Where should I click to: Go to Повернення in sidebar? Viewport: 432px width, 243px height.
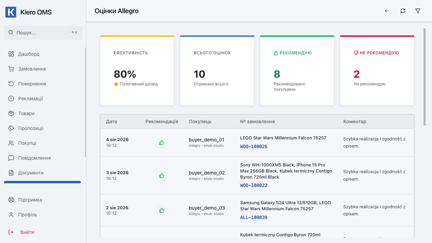click(x=43, y=84)
